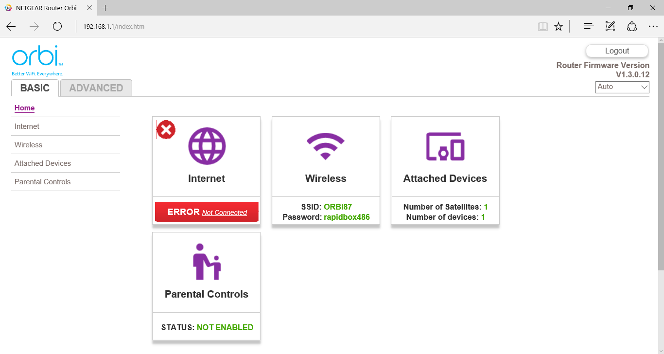Open the reading view book icon
The height and width of the screenshot is (354, 664).
(x=542, y=26)
